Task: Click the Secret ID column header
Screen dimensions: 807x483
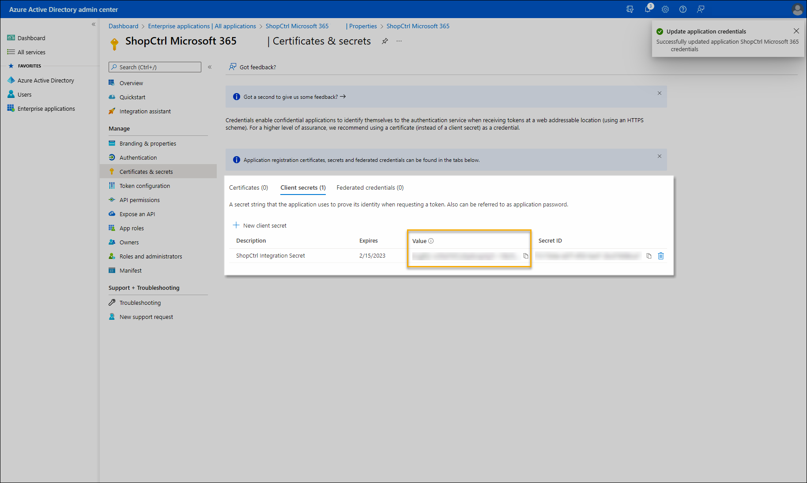Action: (x=550, y=241)
